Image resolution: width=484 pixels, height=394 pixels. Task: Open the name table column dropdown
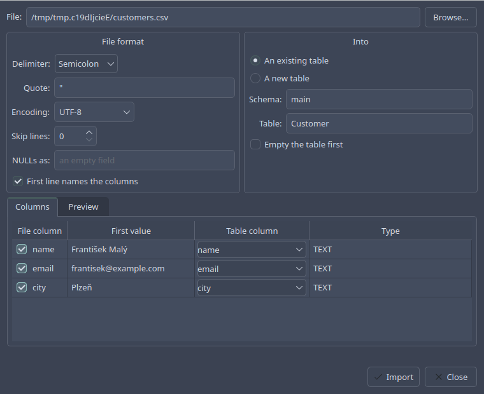point(252,250)
